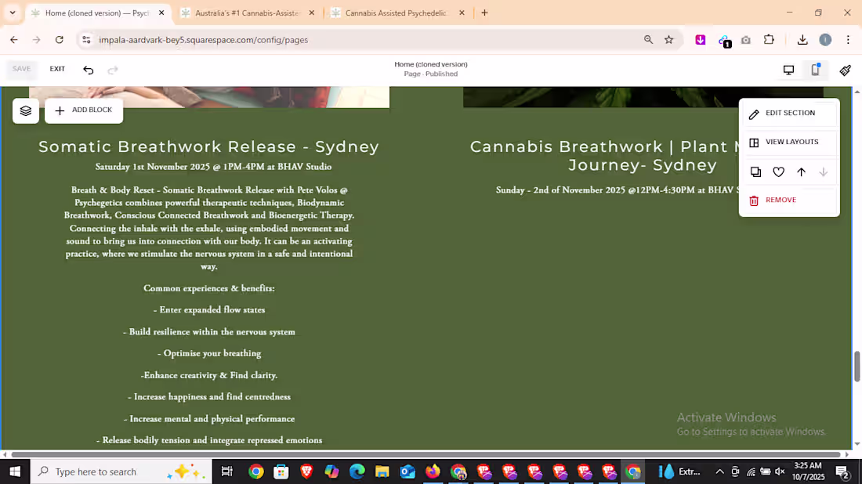
Task: Open the Windows Start menu
Action: coord(15,471)
